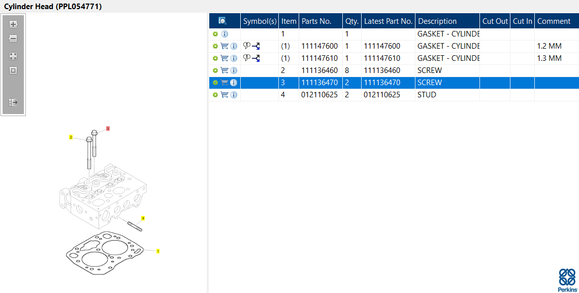579x293 pixels.
Task: Click green gear icon for first gasket row
Action: pyautogui.click(x=215, y=34)
